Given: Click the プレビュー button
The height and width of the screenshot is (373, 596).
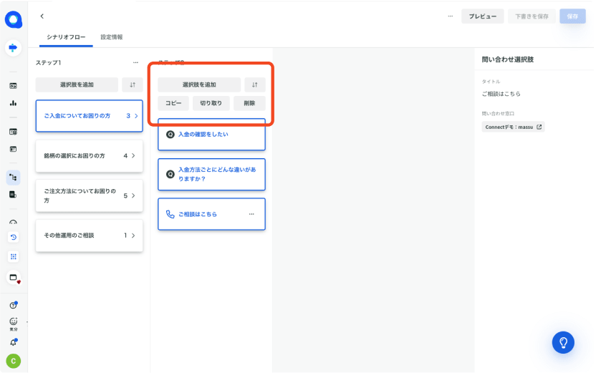Looking at the screenshot, I should point(482,16).
